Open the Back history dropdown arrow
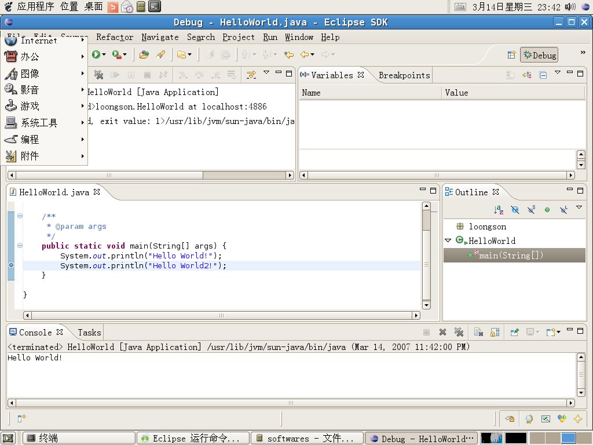The height and width of the screenshot is (445, 593). coord(312,54)
